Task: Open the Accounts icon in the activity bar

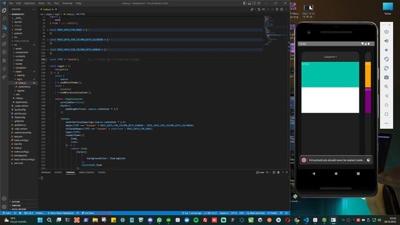Action: tap(4, 199)
